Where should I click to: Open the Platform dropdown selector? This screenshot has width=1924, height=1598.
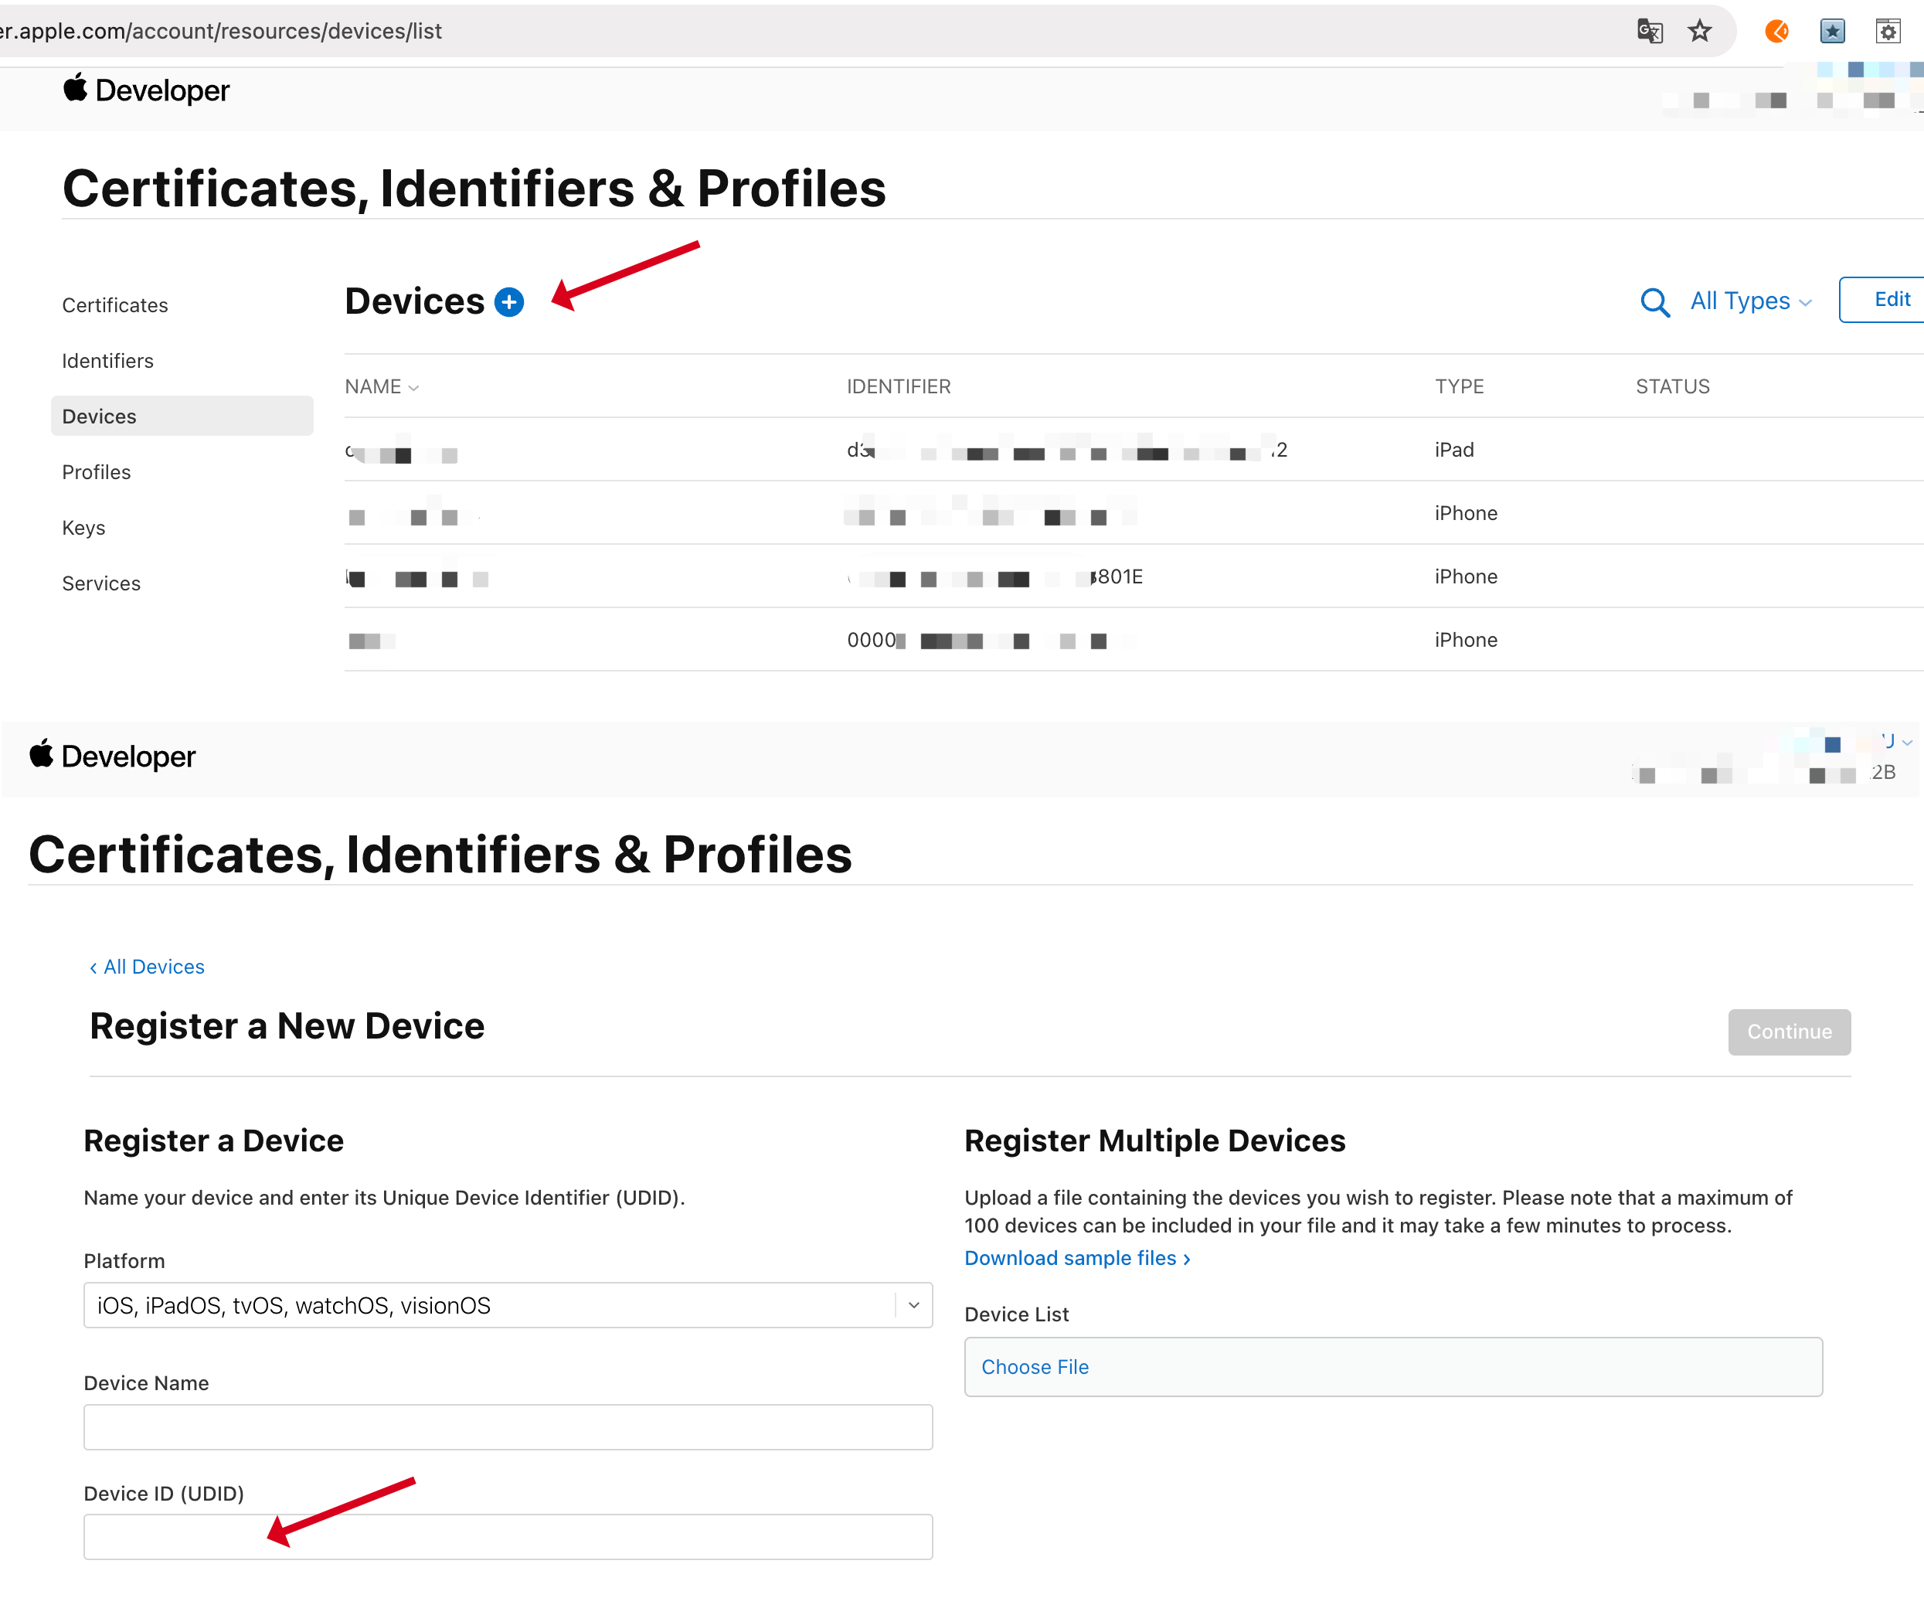point(508,1305)
